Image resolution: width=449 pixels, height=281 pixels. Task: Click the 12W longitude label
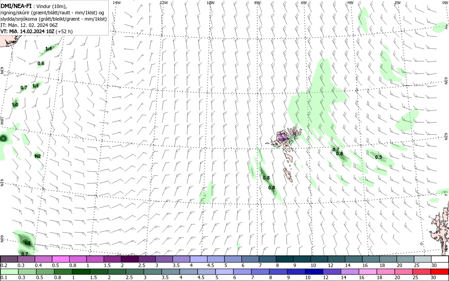point(163,3)
